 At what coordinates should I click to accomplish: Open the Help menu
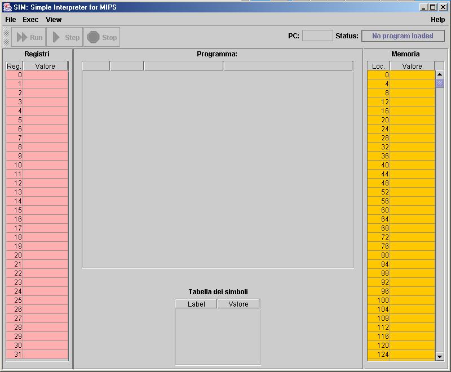[437, 20]
